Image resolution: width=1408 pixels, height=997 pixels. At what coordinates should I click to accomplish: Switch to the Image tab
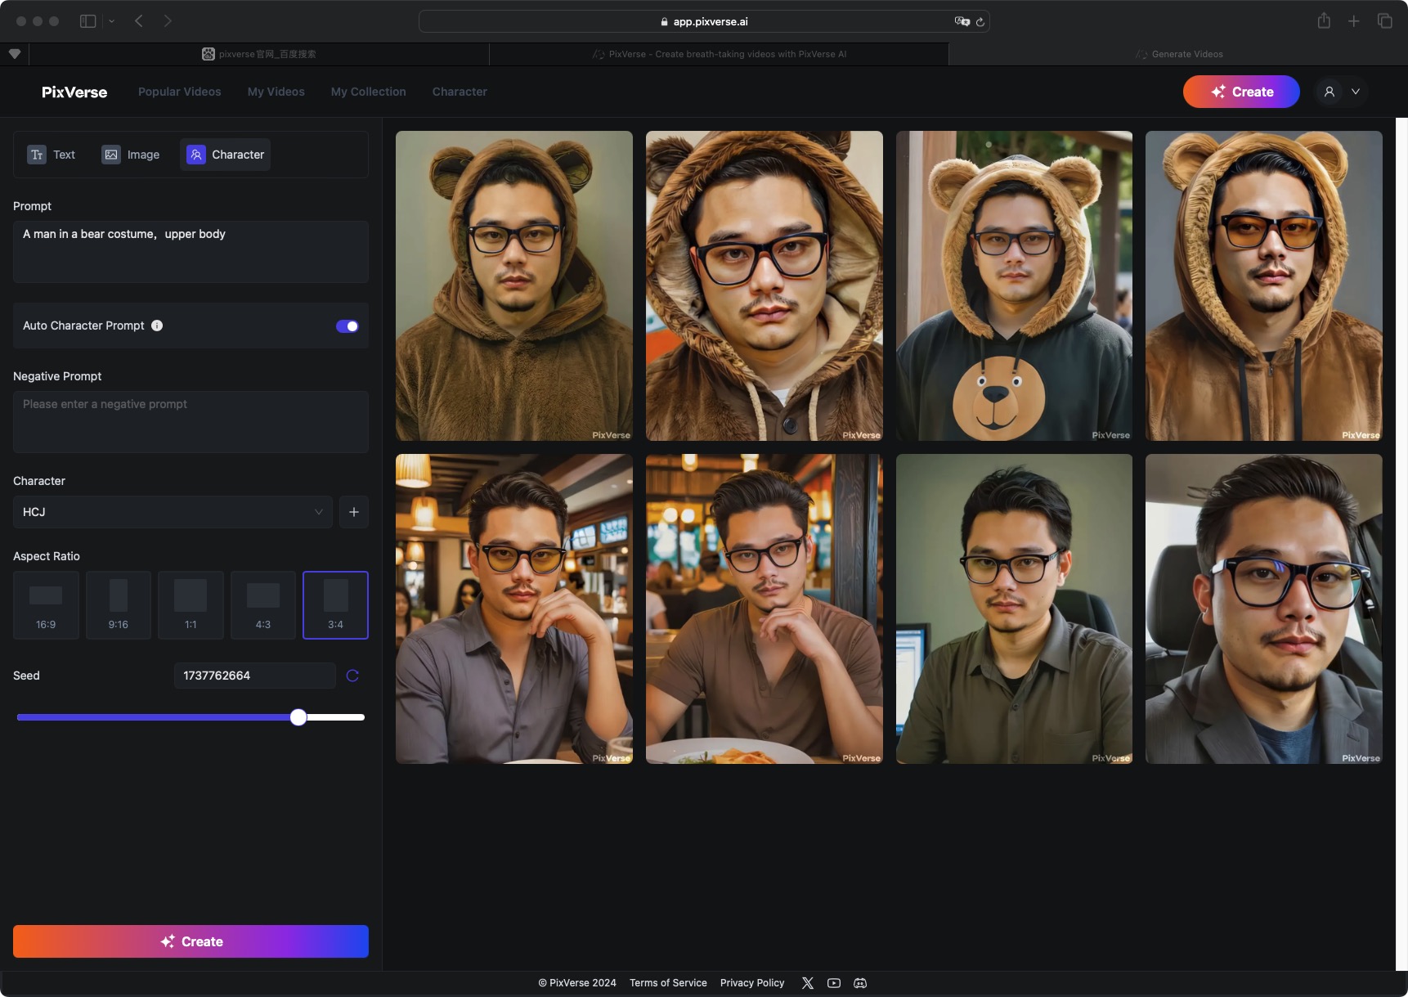point(131,155)
